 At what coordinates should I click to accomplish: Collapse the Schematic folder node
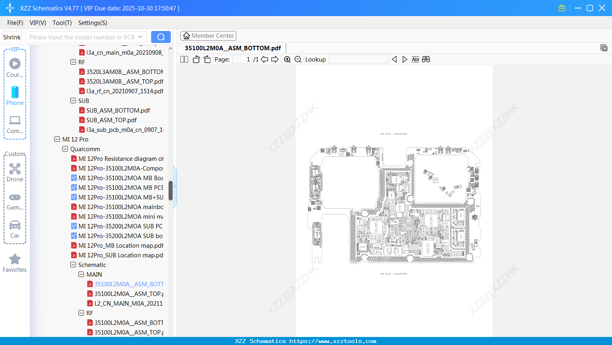[73, 265]
